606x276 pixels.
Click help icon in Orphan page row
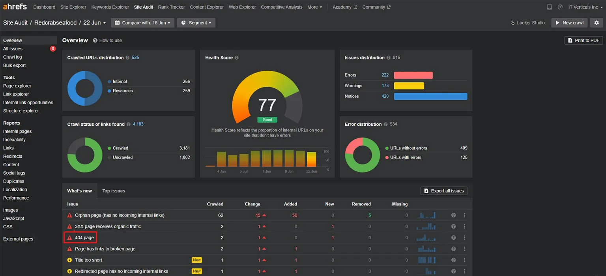coord(453,215)
